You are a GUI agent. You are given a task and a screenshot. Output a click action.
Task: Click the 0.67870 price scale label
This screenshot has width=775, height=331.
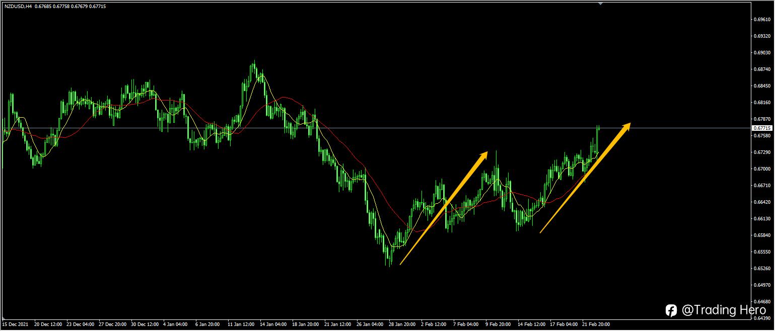[762, 119]
